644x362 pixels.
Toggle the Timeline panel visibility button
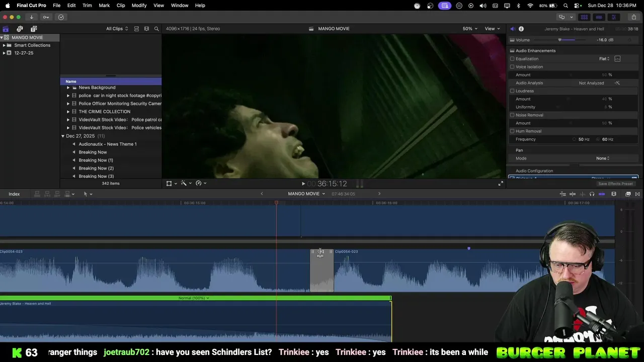(x=599, y=17)
